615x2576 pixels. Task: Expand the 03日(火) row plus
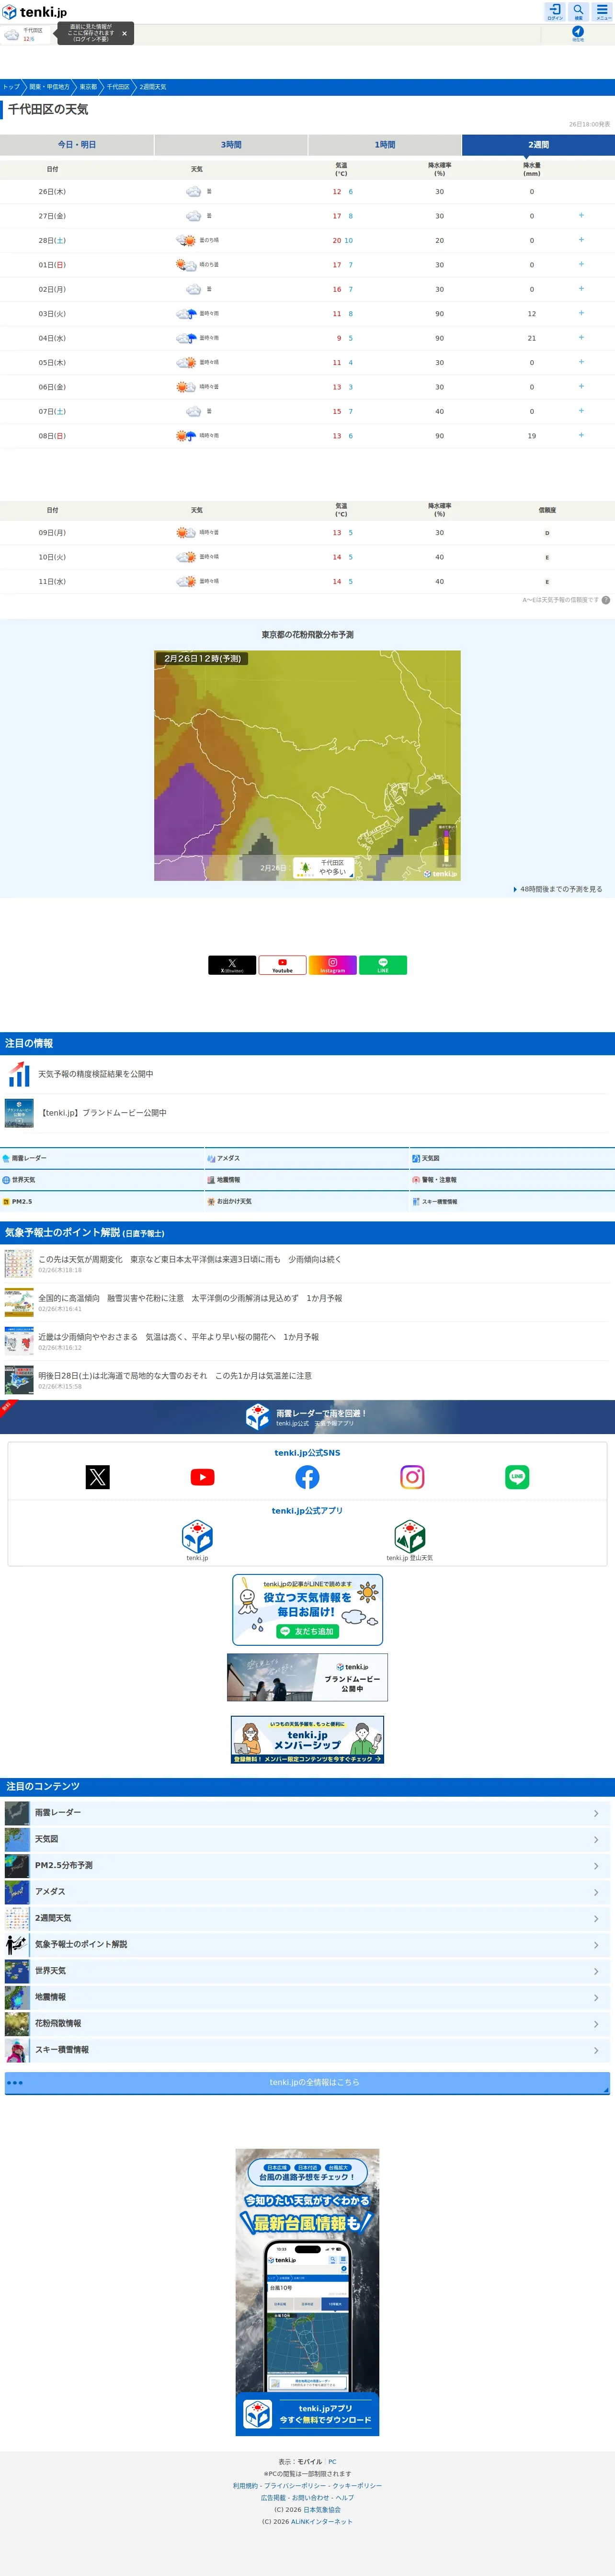coord(581,313)
